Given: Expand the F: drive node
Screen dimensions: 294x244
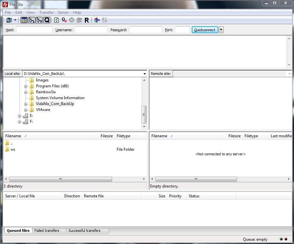Looking at the screenshot, I should tap(19, 122).
